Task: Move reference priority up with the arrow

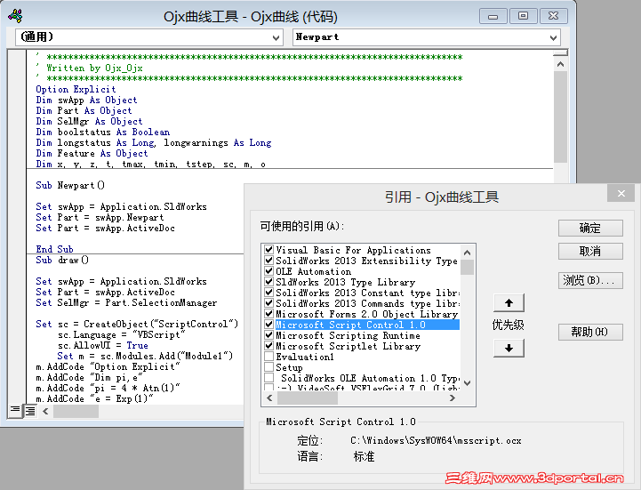Action: pos(509,302)
